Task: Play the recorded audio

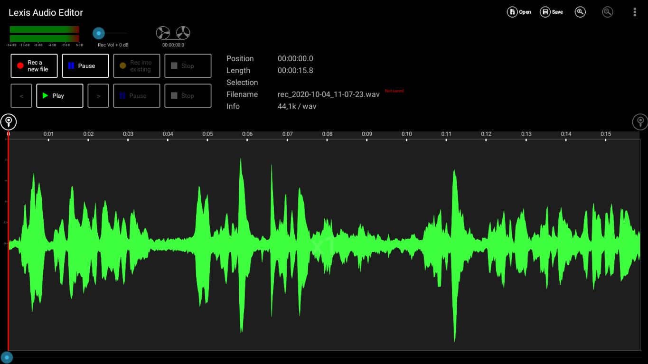Action: click(60, 96)
